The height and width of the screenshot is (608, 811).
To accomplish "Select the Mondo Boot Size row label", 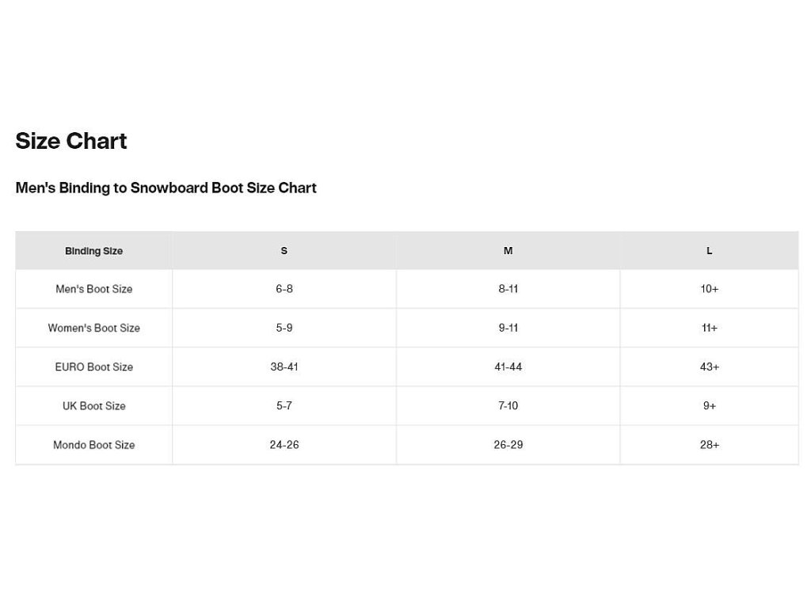I will click(x=93, y=445).
